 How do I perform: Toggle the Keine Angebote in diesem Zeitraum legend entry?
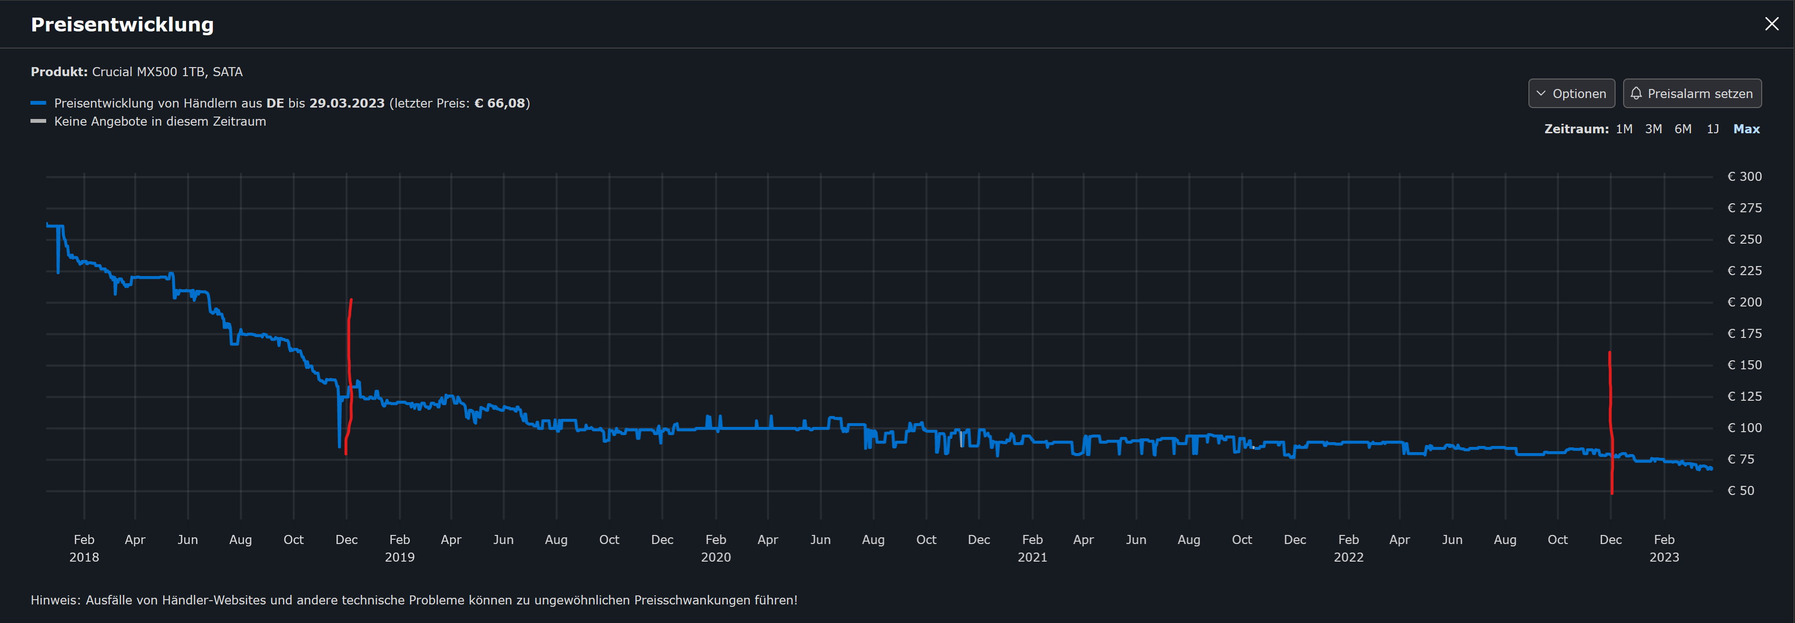pos(159,121)
